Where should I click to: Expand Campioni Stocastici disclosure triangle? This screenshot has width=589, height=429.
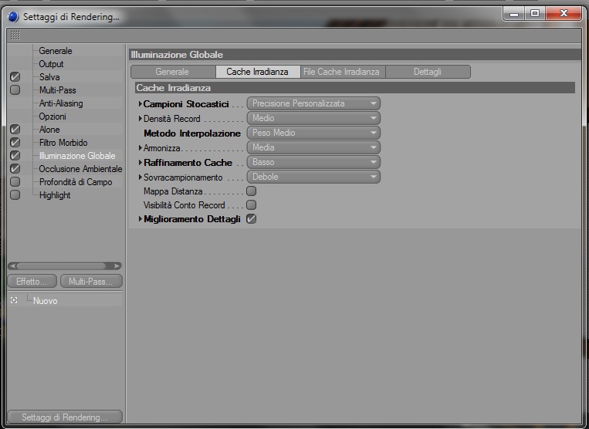tap(140, 103)
